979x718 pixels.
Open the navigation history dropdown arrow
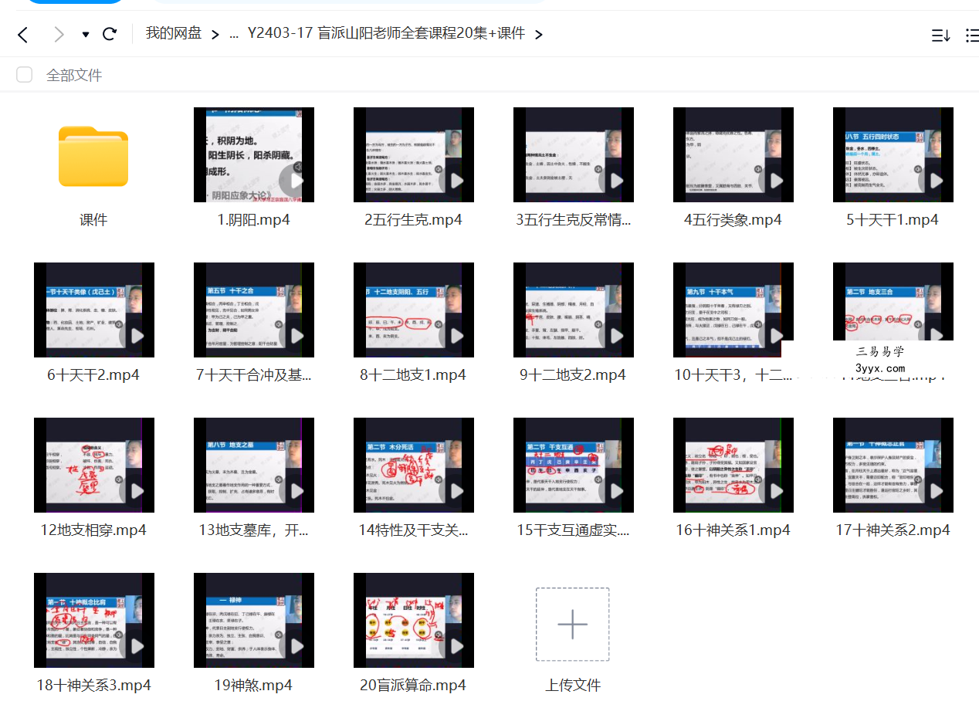pos(86,35)
